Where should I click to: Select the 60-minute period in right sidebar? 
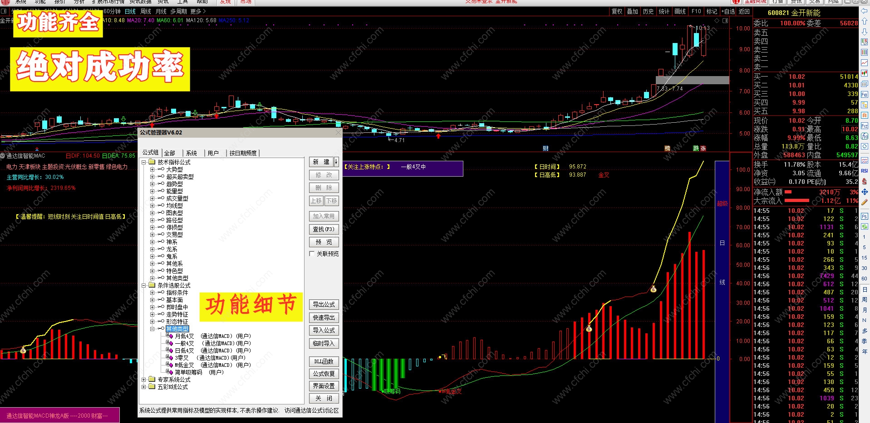[865, 279]
